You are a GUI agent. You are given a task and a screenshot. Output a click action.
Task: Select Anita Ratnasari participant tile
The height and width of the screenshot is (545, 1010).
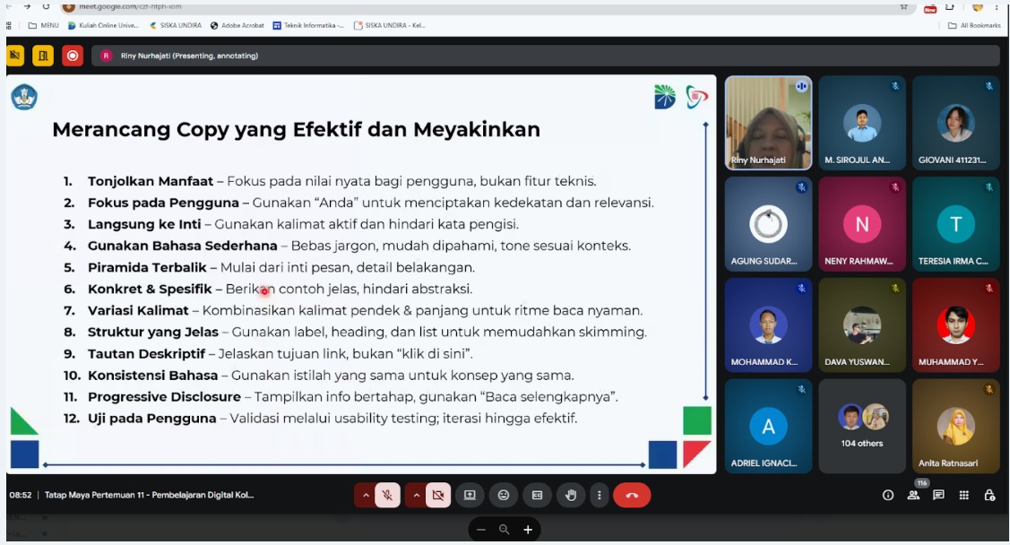956,427
